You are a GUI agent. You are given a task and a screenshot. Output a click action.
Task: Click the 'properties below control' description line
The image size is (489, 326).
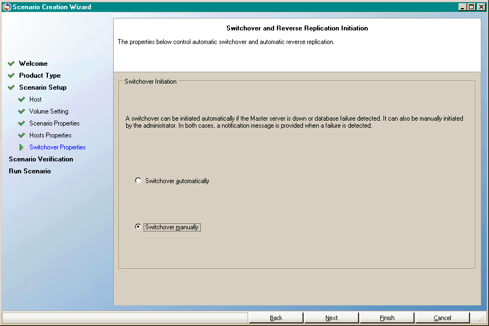coord(226,42)
